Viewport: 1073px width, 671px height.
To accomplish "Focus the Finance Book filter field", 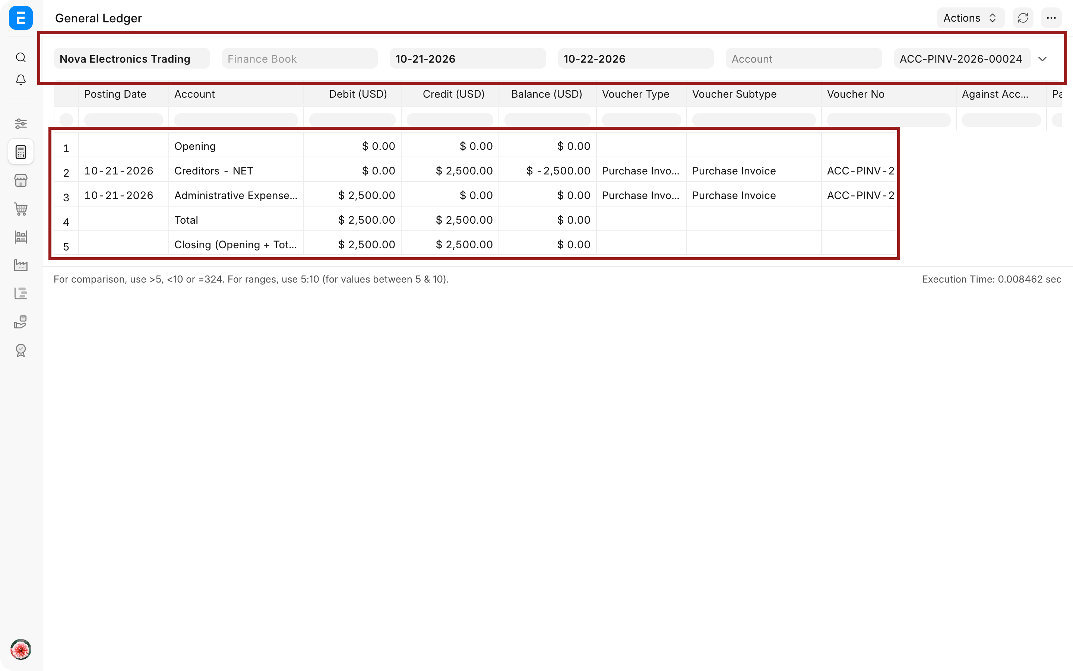I will (x=300, y=59).
